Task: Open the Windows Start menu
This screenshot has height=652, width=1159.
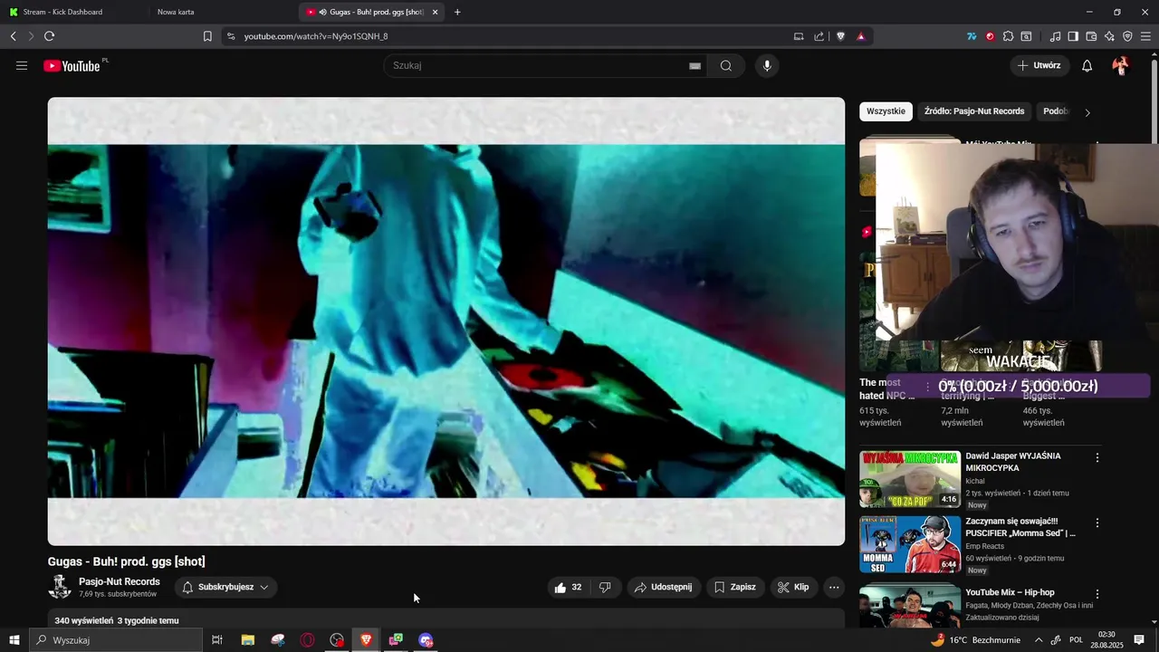Action: [x=14, y=640]
